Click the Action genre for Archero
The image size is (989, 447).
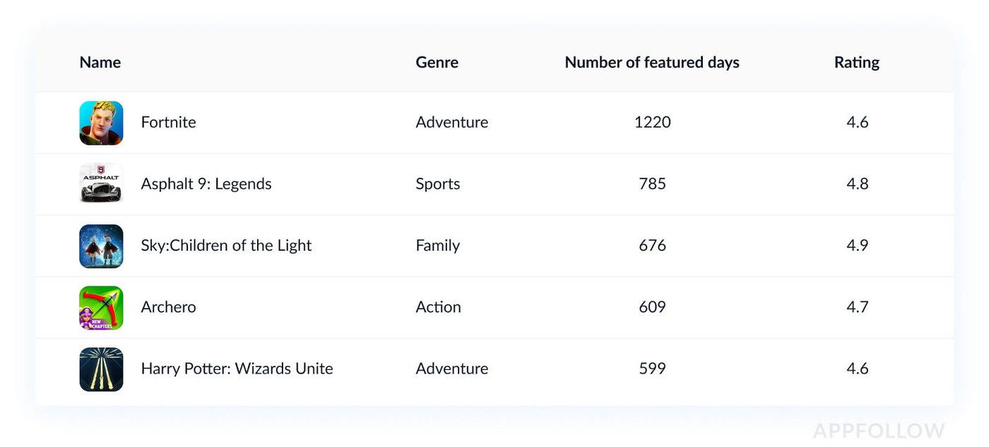click(438, 306)
